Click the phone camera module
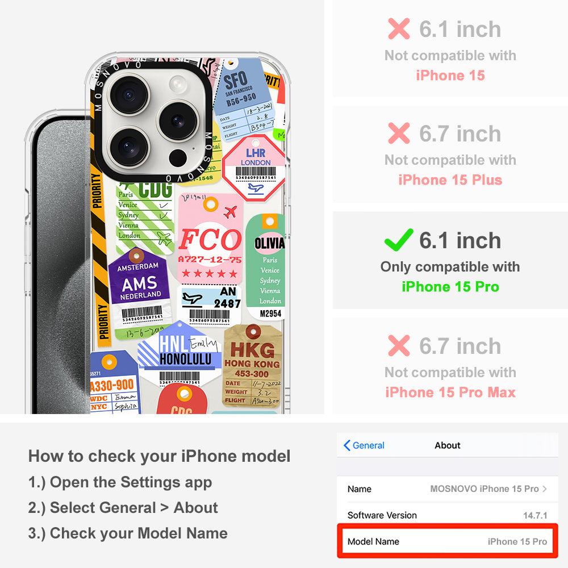This screenshot has height=568, width=568. (152, 122)
